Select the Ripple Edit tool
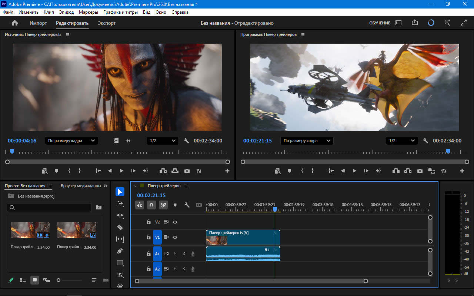 120,215
